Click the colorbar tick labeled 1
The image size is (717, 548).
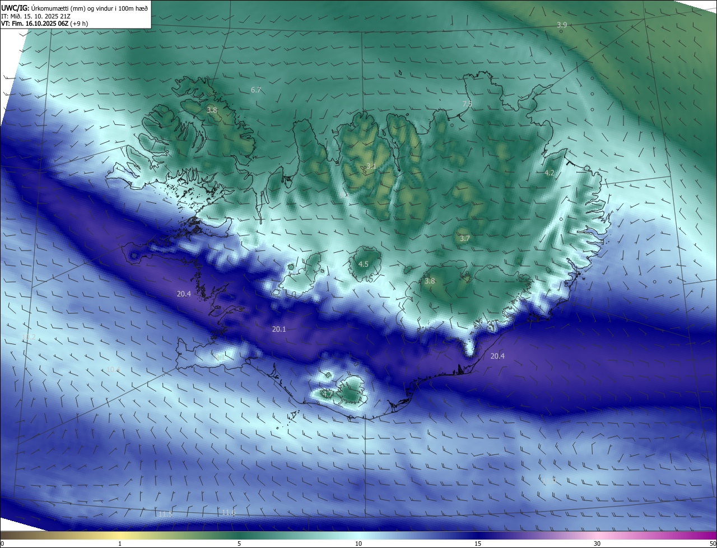120,544
